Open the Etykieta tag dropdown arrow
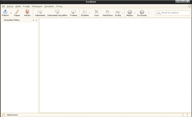 (89, 13)
